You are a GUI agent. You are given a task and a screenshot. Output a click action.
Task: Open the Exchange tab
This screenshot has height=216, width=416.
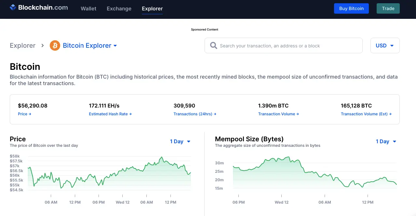(x=119, y=8)
